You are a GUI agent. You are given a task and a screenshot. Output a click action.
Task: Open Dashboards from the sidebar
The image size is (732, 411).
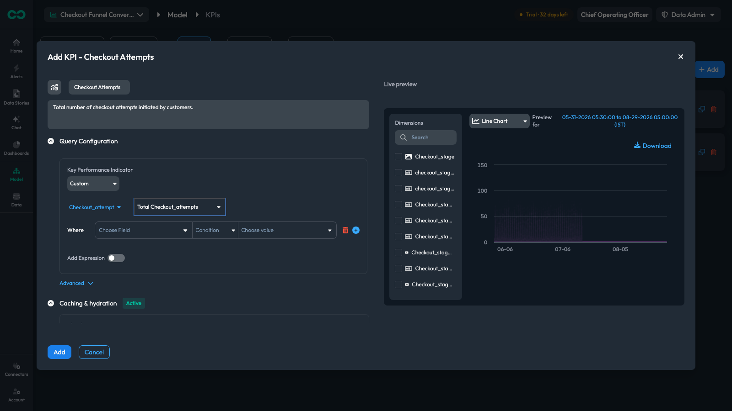16,148
